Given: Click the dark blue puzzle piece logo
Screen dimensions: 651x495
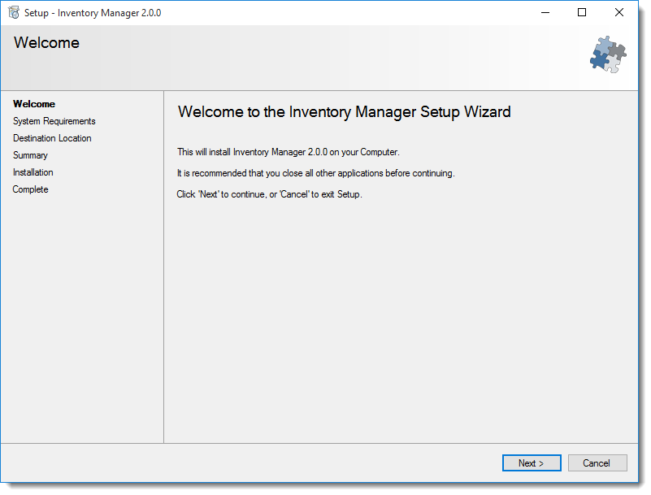Looking at the screenshot, I should [x=599, y=61].
